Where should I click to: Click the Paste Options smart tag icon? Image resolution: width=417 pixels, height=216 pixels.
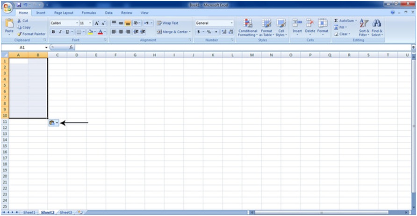click(x=52, y=123)
